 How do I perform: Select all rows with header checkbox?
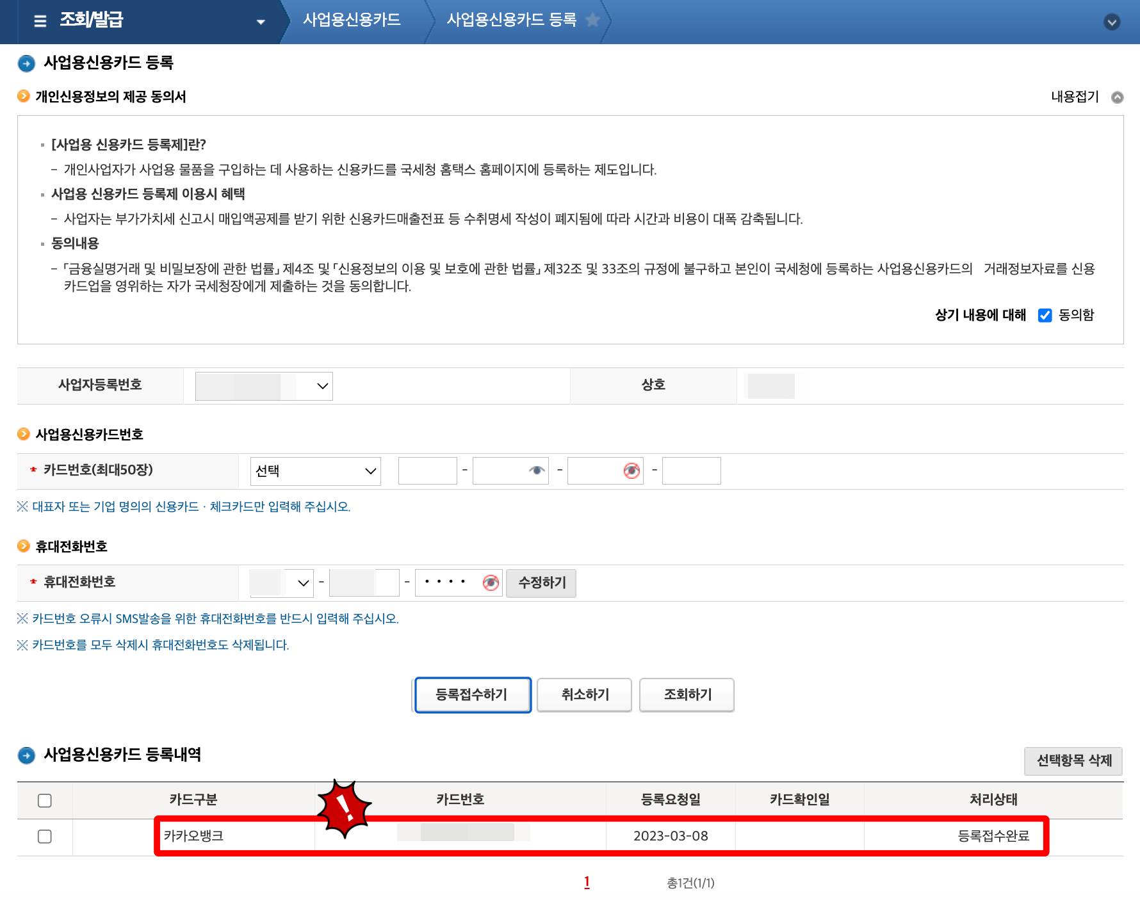coord(44,800)
